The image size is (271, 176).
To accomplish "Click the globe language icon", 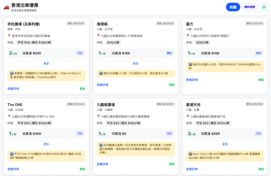I will (x=264, y=7).
